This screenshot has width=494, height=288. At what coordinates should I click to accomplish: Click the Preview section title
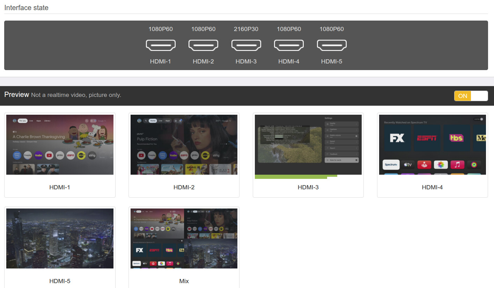tap(16, 95)
